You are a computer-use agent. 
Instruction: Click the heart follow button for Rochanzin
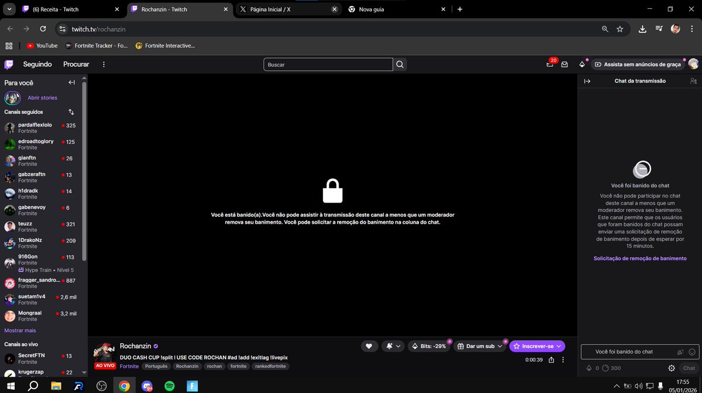tap(369, 346)
